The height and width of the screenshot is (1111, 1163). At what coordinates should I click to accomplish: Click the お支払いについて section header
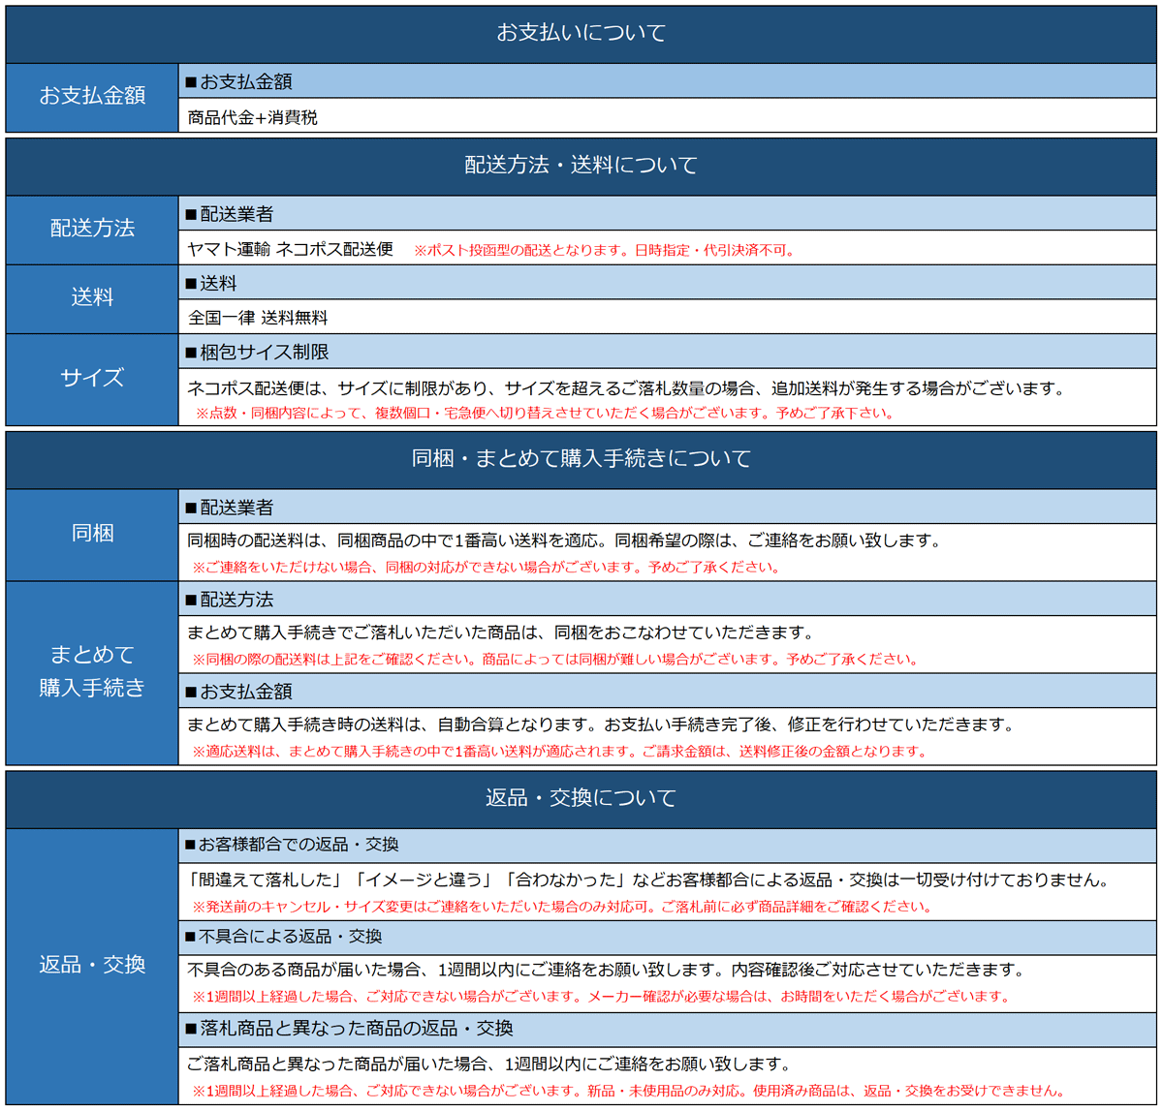[x=581, y=33]
